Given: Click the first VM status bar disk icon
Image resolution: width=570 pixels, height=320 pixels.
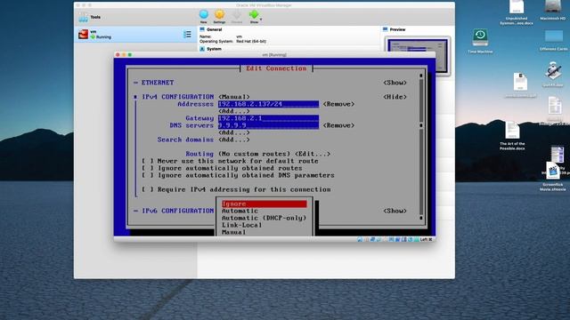Looking at the screenshot, I should [x=359, y=239].
